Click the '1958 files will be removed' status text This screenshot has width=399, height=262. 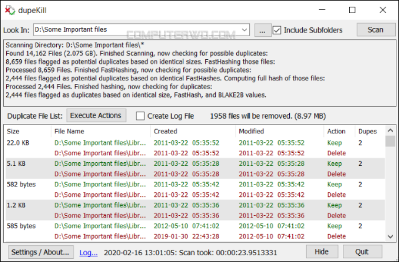[268, 116]
